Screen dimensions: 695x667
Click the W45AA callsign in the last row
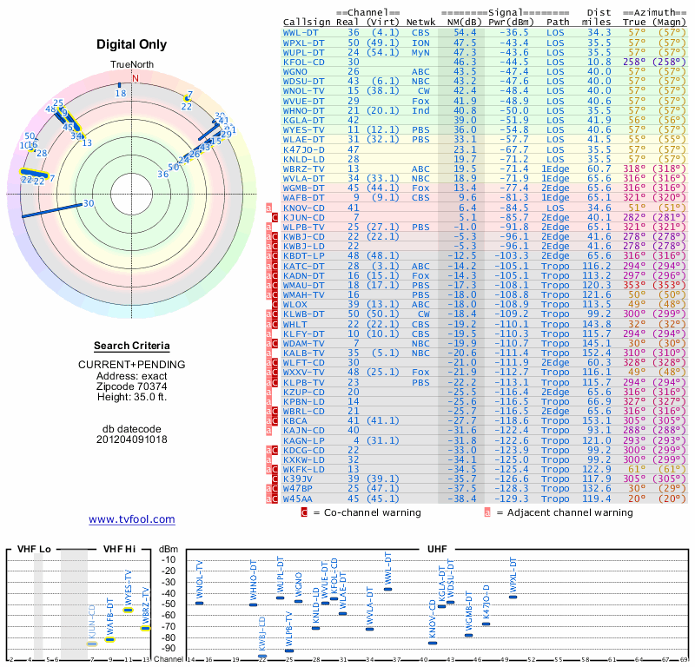[x=298, y=499]
